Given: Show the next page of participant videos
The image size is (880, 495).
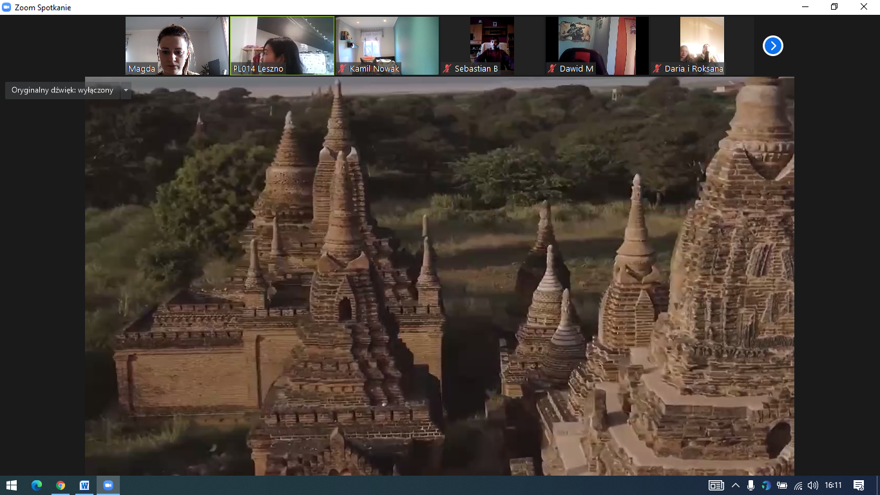Looking at the screenshot, I should [772, 46].
